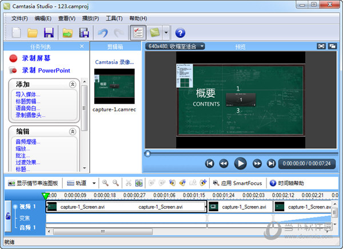Viewport: 343px width, 249px height.
Task: Click the 音频增强... link
Action: click(28, 142)
